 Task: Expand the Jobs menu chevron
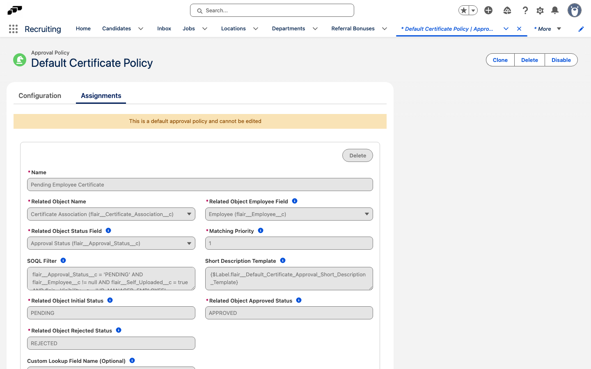point(205,29)
